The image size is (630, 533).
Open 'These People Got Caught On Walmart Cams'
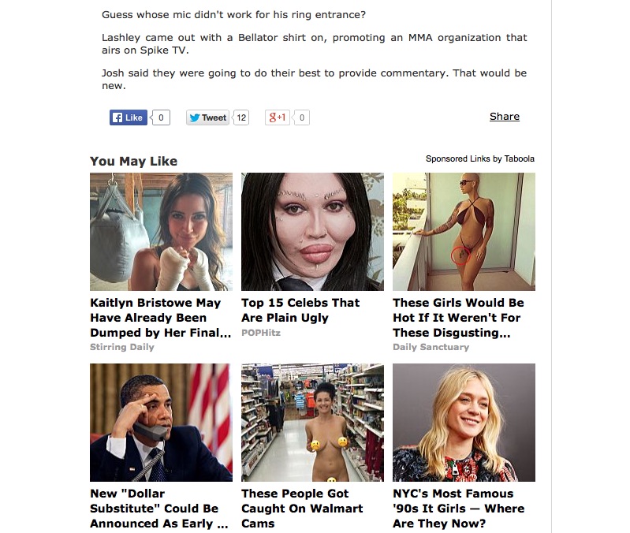(302, 509)
